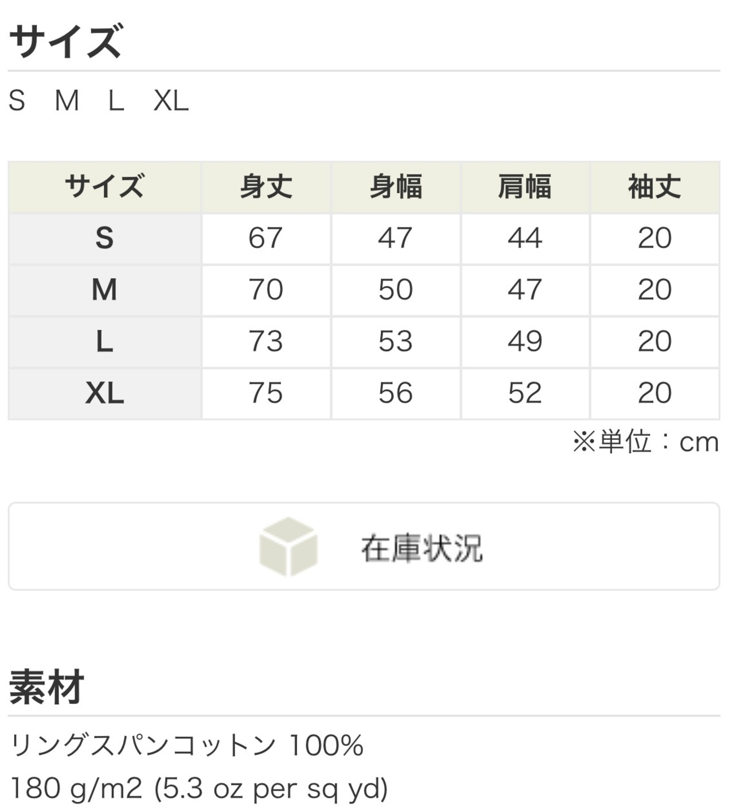
Task: Click the 身幅 value 56 for size XL
Action: tap(395, 393)
